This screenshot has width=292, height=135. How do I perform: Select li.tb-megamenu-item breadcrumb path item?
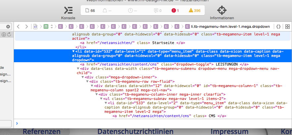coord(228,26)
